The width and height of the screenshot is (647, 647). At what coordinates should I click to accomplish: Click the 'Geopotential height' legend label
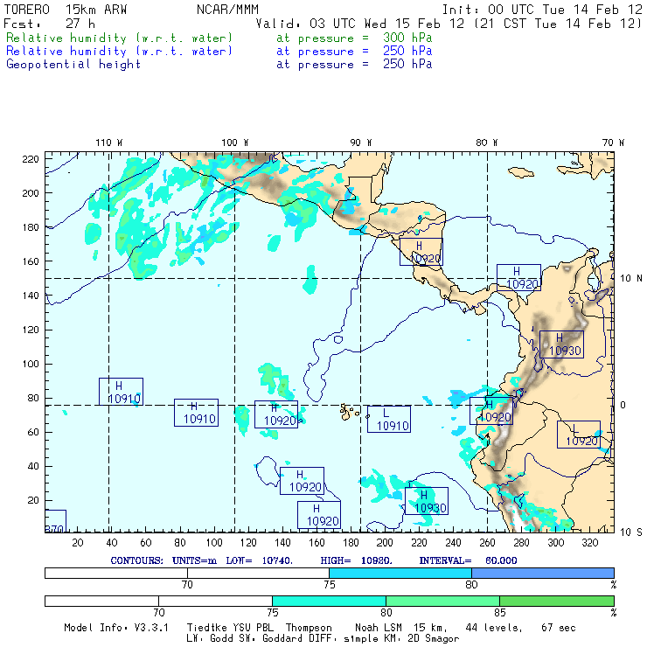point(73,65)
